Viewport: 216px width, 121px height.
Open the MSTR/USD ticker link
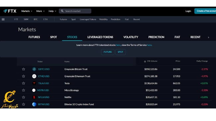[x=43, y=90]
